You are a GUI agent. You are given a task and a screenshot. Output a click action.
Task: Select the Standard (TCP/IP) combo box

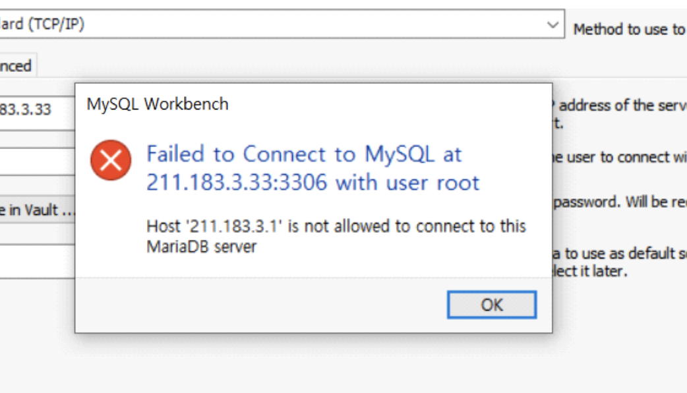[x=282, y=24]
